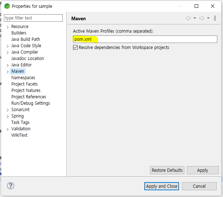This screenshot has width=223, height=197.
Task: Focus the type filter text field
Action: click(x=33, y=18)
